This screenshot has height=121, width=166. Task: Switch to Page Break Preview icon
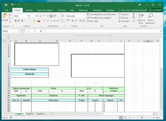130,118
